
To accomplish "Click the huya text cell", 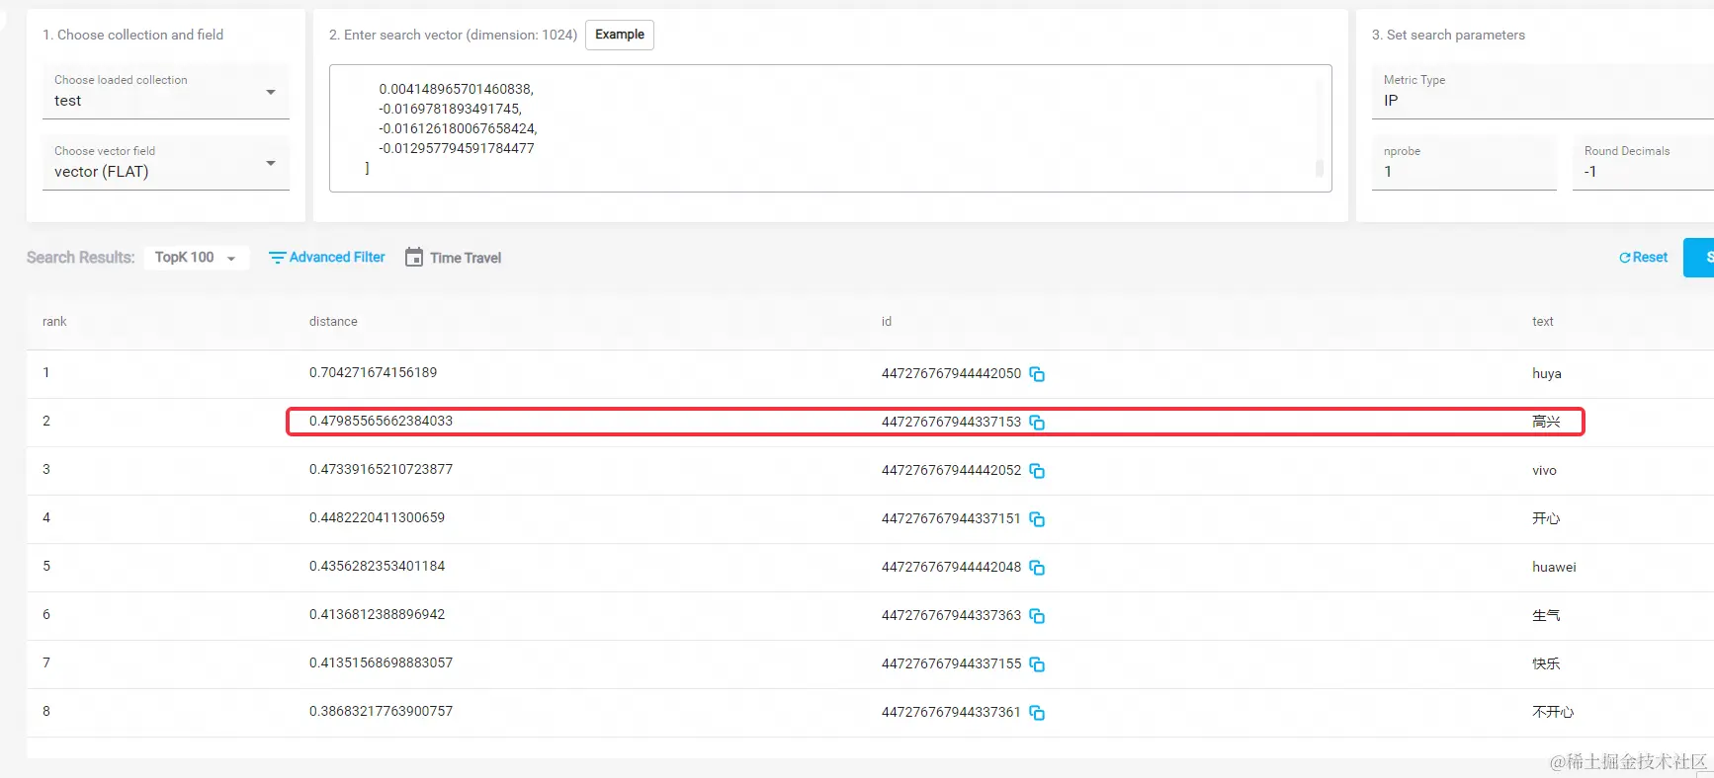I will 1547,374.
